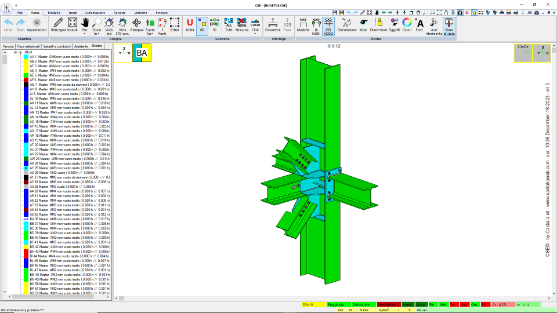Screen dimensions: 557x313
Task: Select tree row AZ 26 Master #M2 vuoto
Action: (x=62, y=173)
